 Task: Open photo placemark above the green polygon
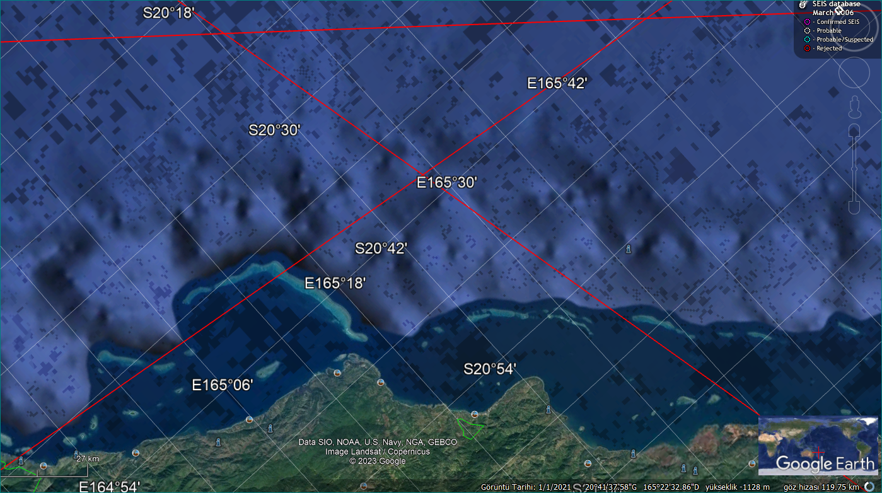click(475, 414)
